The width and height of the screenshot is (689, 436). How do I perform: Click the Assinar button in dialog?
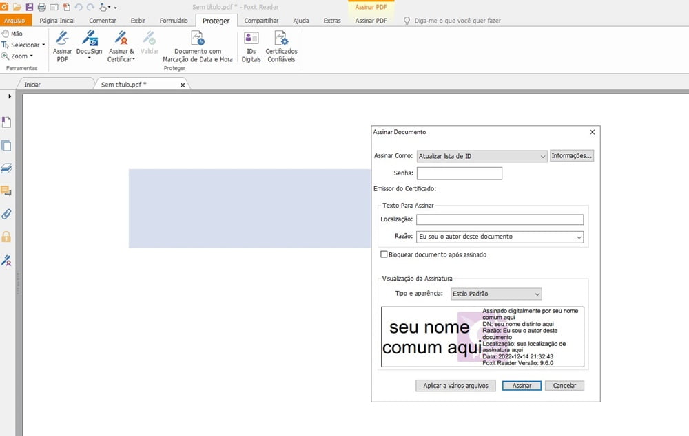(x=522, y=386)
